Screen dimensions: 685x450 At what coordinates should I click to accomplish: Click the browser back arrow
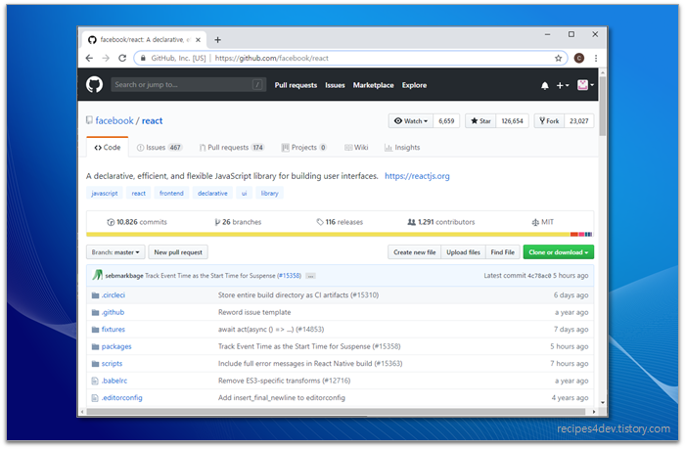89,58
